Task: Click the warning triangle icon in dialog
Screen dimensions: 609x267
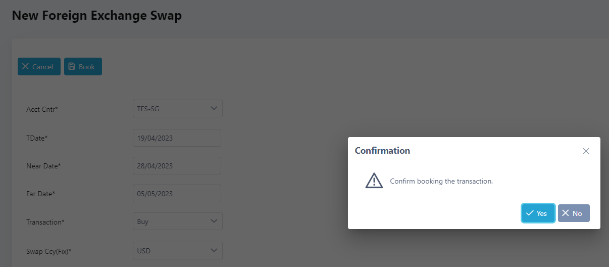Action: point(374,181)
